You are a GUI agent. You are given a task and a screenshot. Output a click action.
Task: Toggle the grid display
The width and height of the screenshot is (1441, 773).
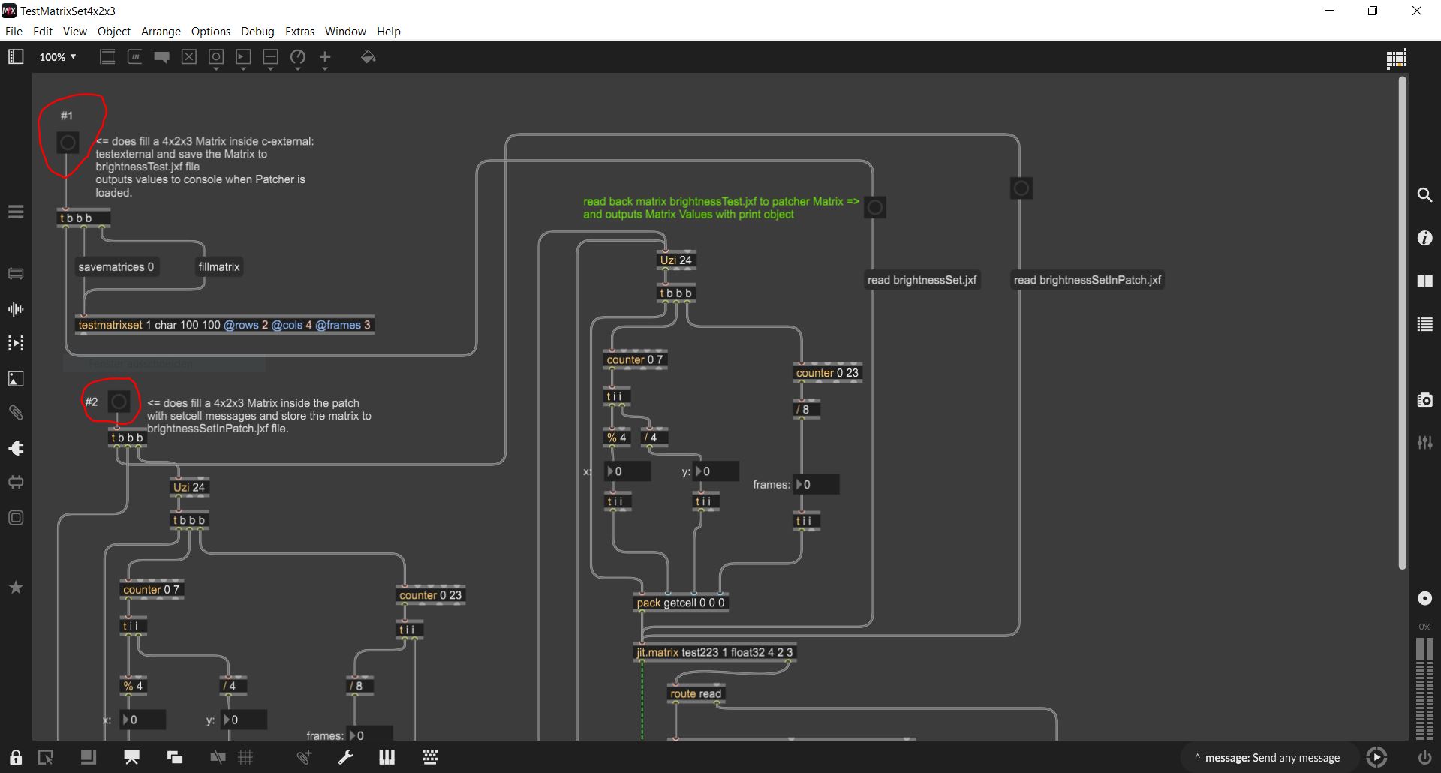pyautogui.click(x=245, y=757)
